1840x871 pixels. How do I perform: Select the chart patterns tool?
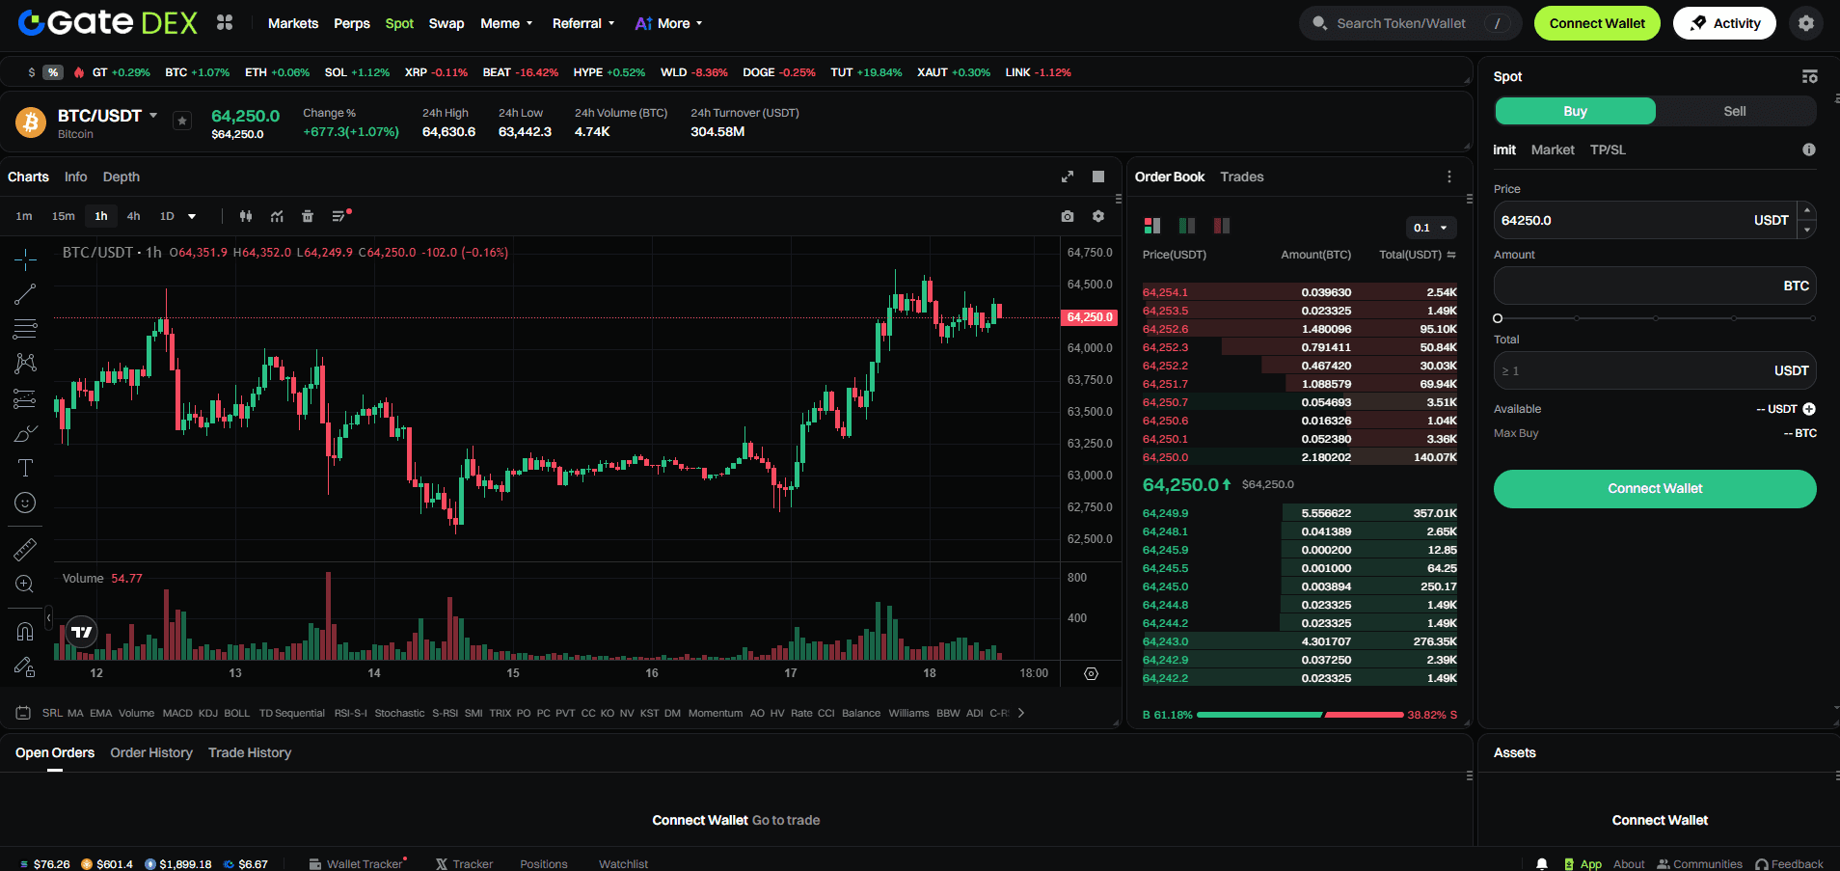25,364
